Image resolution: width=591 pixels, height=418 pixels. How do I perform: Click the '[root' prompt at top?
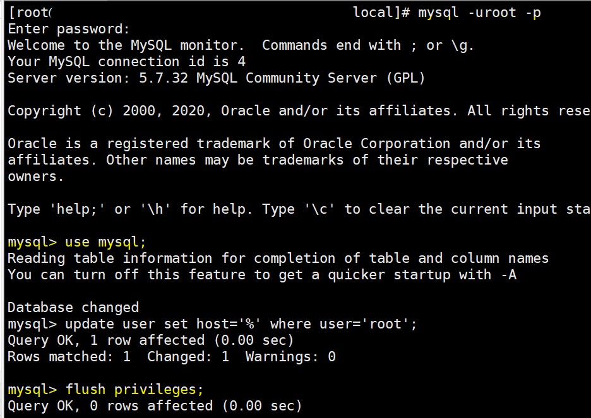[30, 13]
